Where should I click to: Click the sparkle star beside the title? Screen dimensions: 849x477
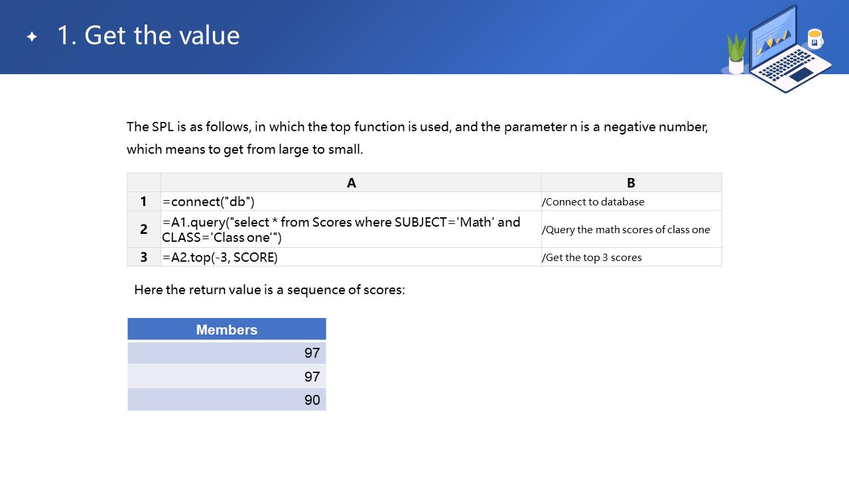click(x=32, y=37)
